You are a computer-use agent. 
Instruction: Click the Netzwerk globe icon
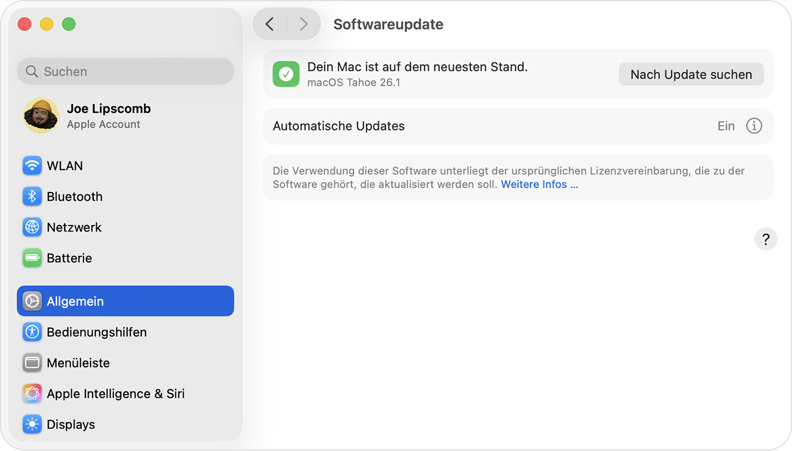pyautogui.click(x=32, y=227)
